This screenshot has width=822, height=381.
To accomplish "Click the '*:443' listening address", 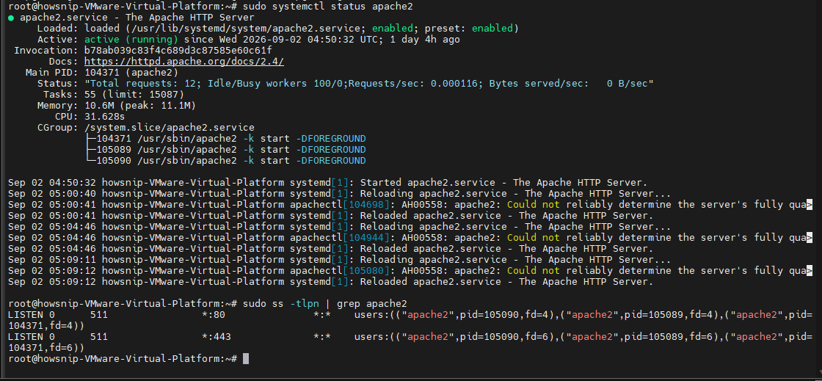I will click(217, 336).
